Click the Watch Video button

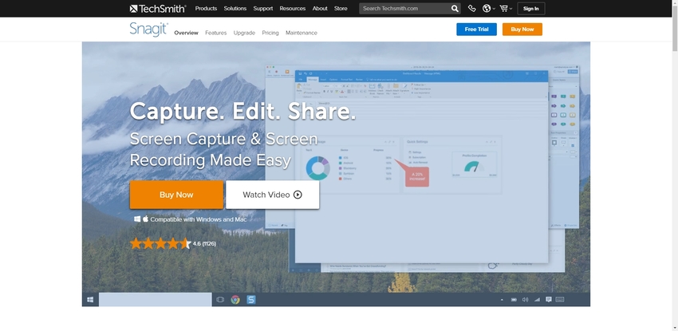[x=273, y=195]
